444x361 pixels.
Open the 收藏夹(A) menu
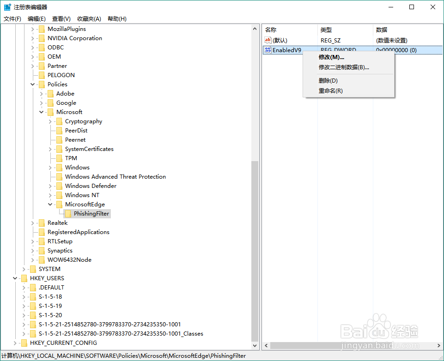(x=89, y=18)
